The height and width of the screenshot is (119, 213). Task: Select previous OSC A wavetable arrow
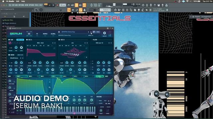click(x=53, y=43)
